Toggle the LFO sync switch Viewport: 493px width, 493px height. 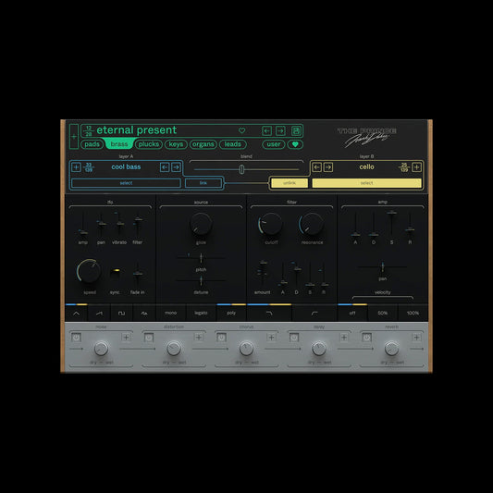coord(116,271)
